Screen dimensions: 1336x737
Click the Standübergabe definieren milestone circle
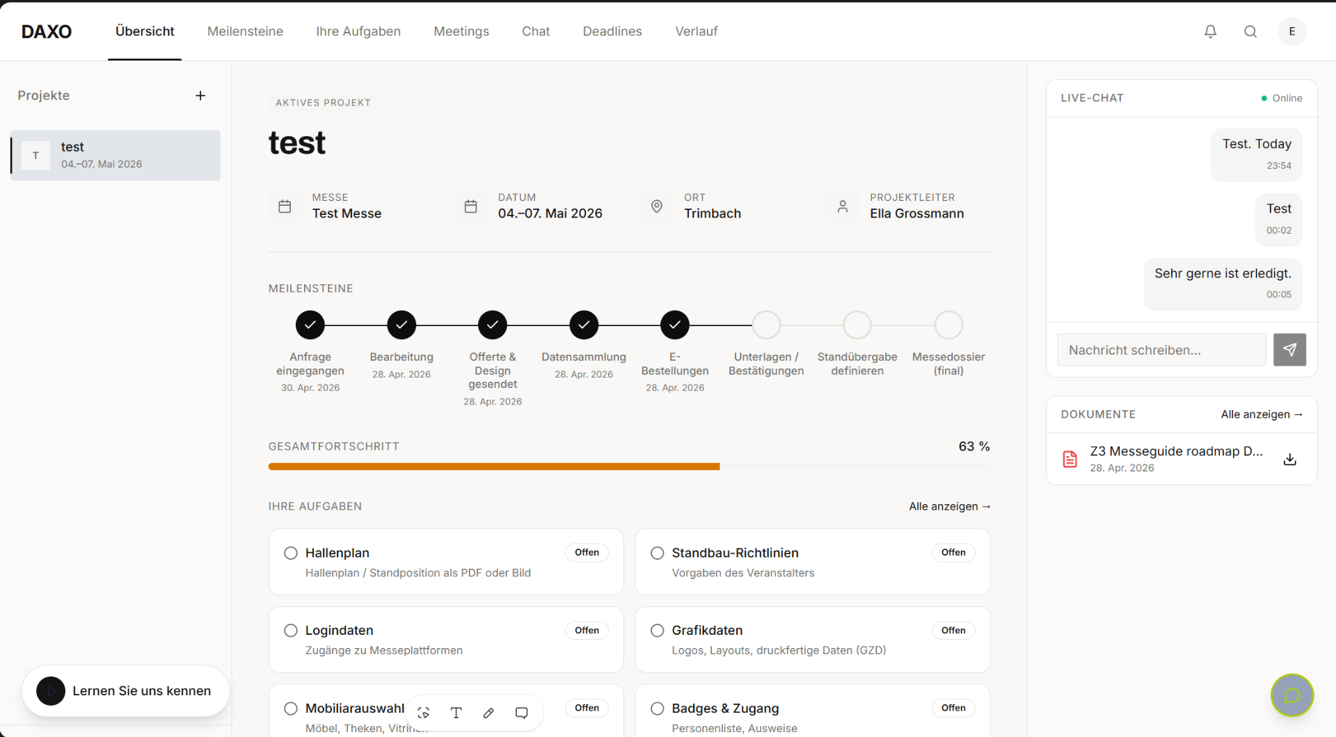click(857, 325)
